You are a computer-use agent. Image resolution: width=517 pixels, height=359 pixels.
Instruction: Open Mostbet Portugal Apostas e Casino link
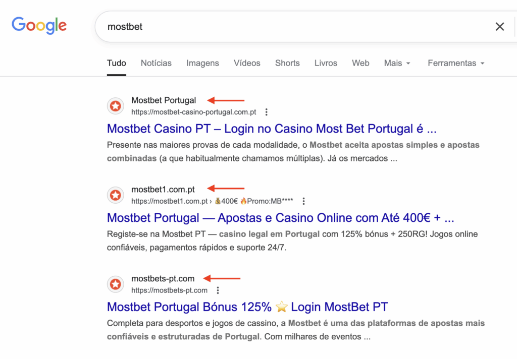click(281, 218)
